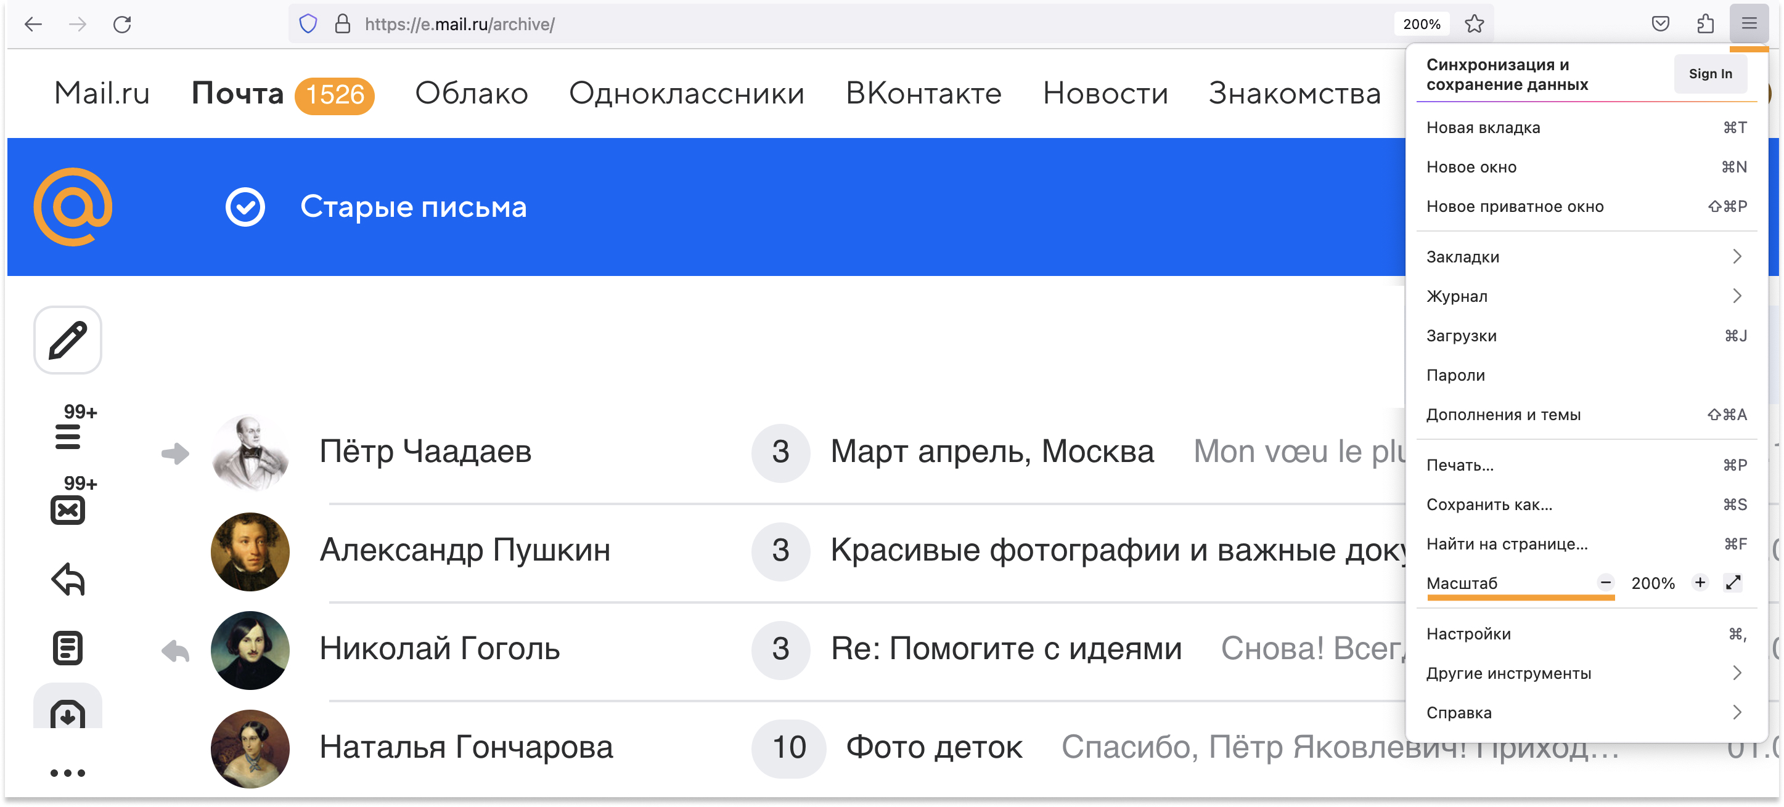Expand the Справка submenu
Screen dimensions: 1784x807
pyautogui.click(x=1586, y=713)
